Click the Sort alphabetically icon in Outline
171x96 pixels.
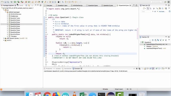click(155, 40)
